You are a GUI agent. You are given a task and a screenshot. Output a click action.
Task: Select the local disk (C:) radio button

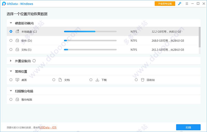(x=11, y=31)
